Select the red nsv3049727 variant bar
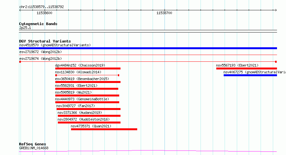 (x=88, y=109)
